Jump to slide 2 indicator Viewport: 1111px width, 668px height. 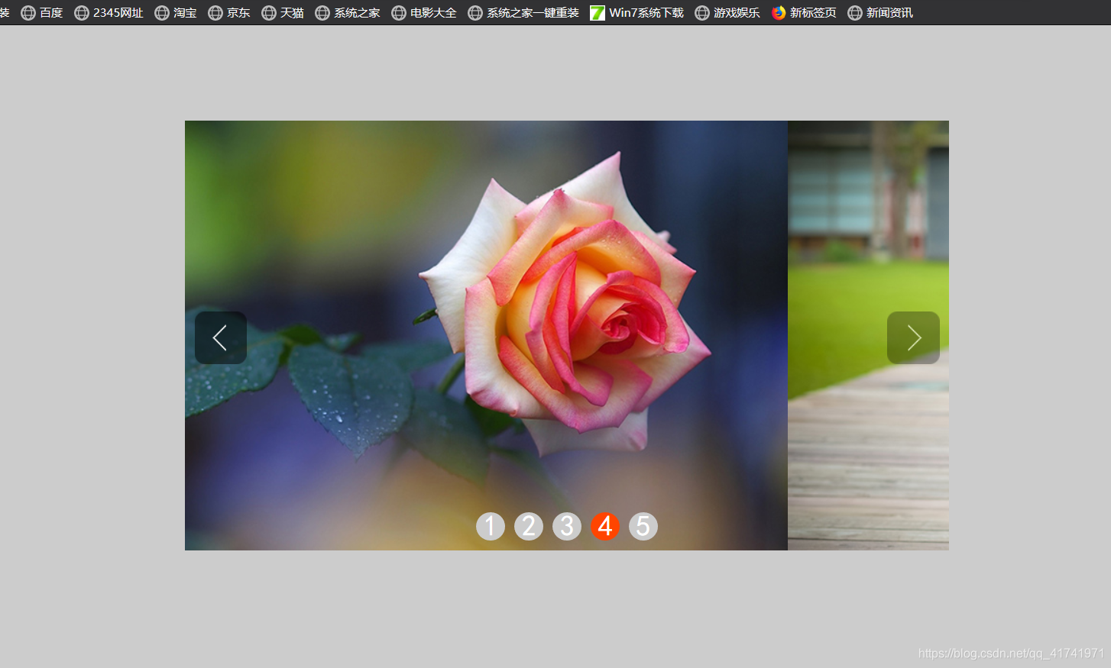coord(529,526)
